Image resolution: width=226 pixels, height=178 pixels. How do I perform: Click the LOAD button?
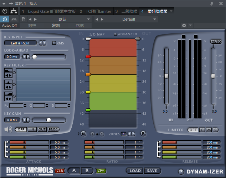(135, 171)
